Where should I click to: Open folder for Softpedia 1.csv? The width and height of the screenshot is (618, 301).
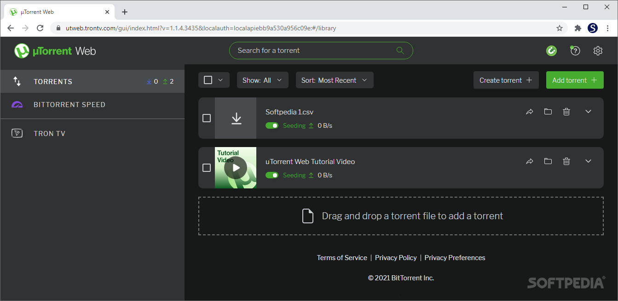click(548, 112)
